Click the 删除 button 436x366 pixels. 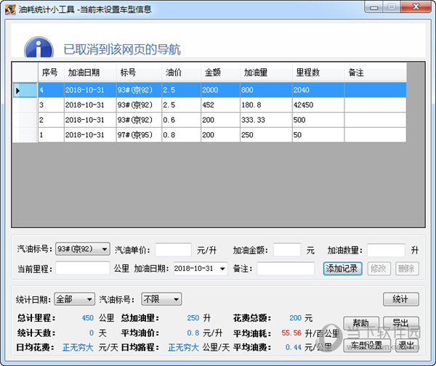407,269
